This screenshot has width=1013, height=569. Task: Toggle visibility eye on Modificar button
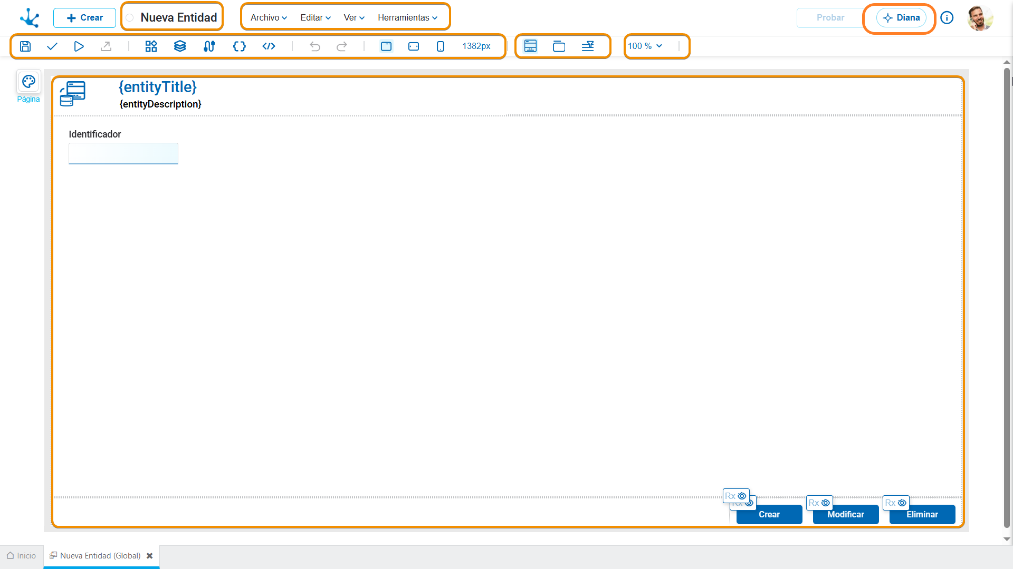[x=826, y=503]
